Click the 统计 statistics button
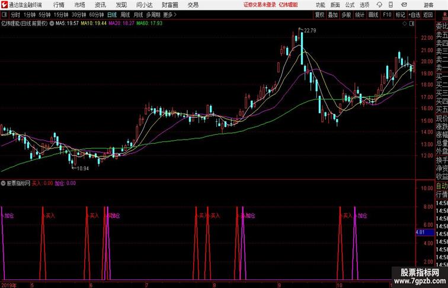Screen dimensions: 448x288 point(360,15)
